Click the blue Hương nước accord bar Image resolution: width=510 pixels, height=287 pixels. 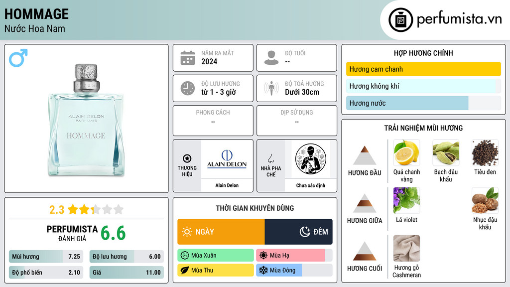coord(423,103)
